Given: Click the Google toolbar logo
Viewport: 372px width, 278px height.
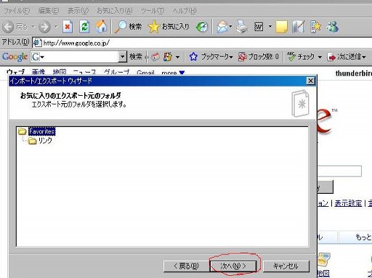Looking at the screenshot, I should coord(15,57).
